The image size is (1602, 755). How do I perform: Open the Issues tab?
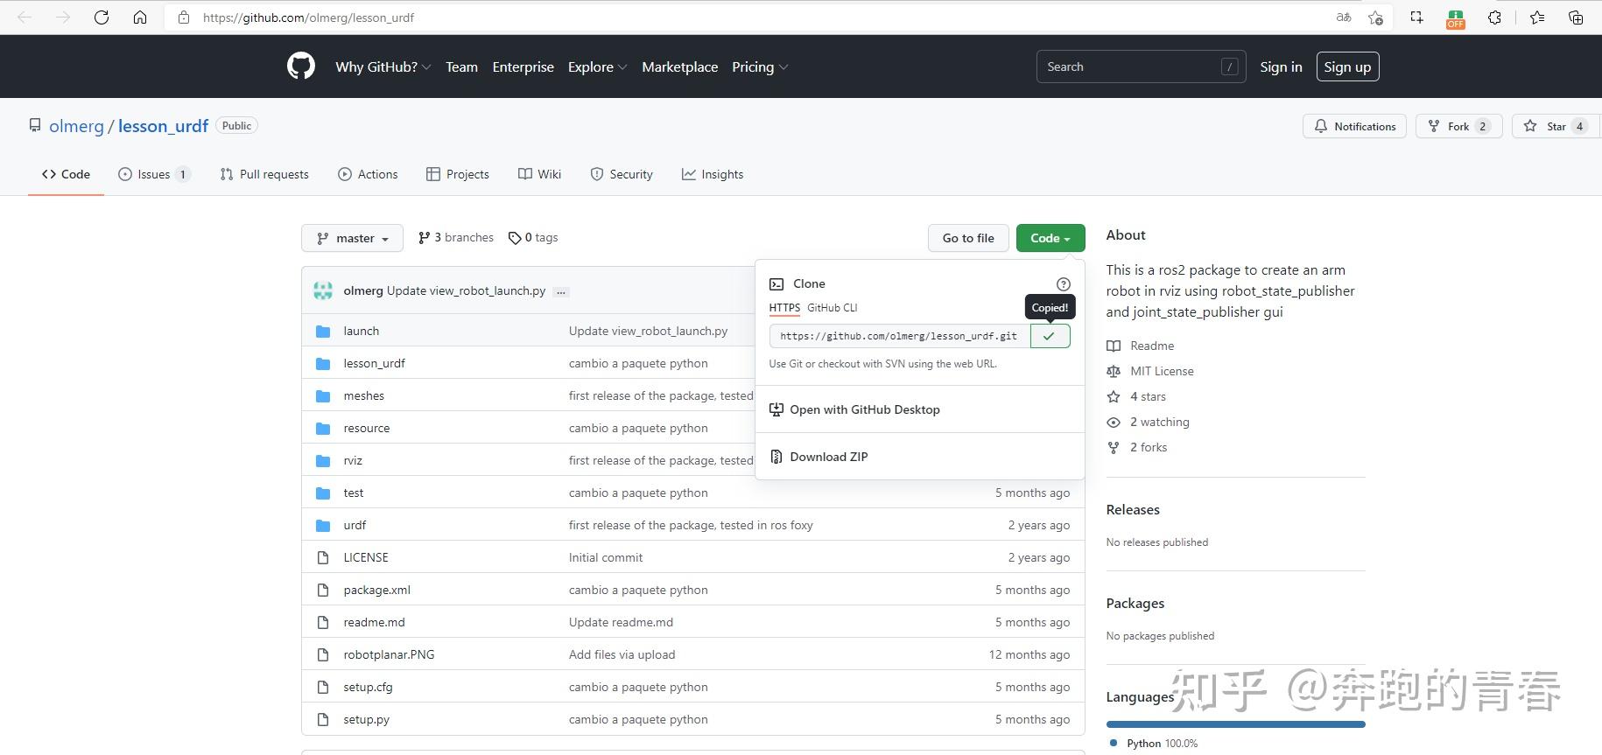[x=153, y=174]
